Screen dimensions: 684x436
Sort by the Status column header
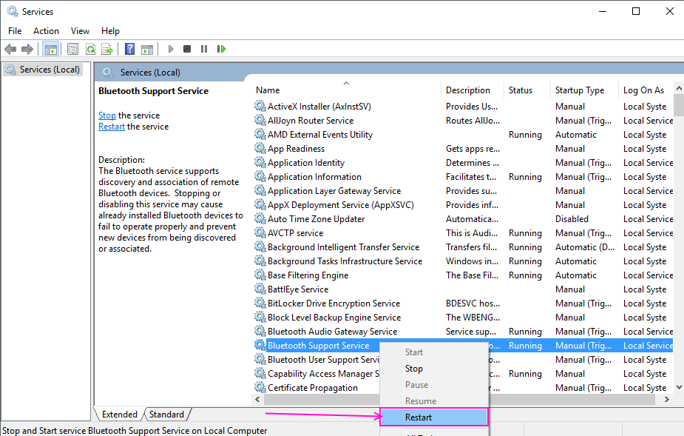[526, 90]
